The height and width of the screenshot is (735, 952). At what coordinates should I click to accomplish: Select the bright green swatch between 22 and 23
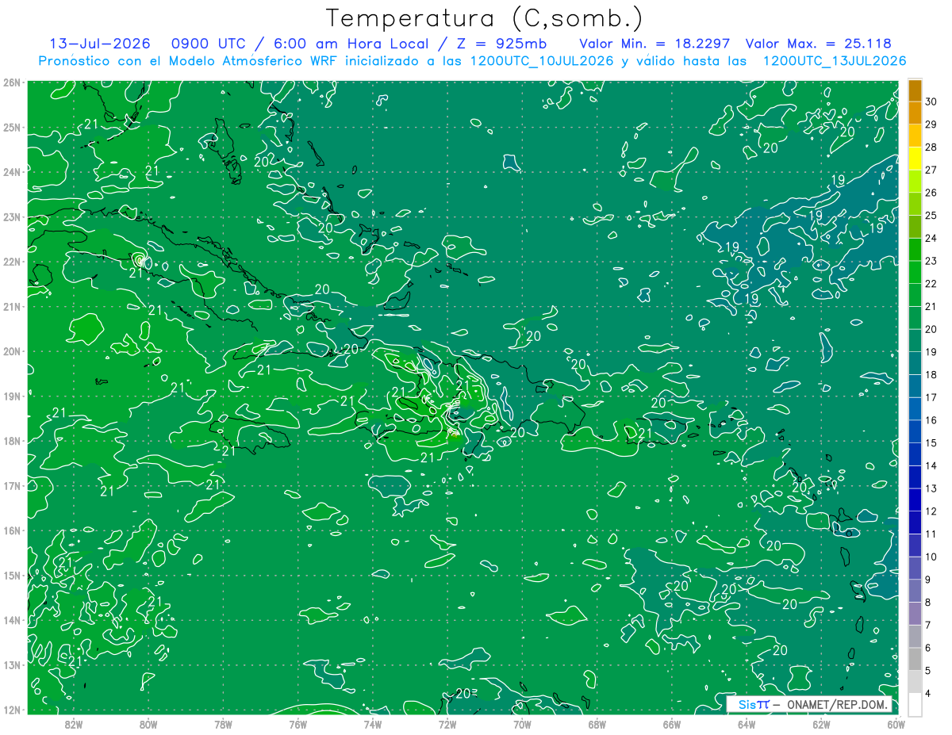pyautogui.click(x=915, y=273)
